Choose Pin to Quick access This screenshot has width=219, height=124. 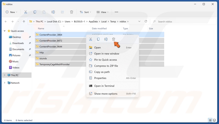113,60
